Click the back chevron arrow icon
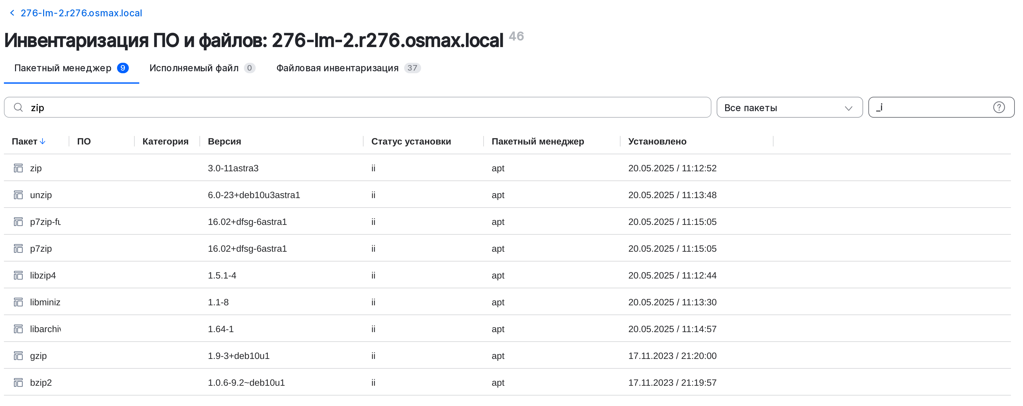This screenshot has width=1023, height=406. pyautogui.click(x=12, y=13)
